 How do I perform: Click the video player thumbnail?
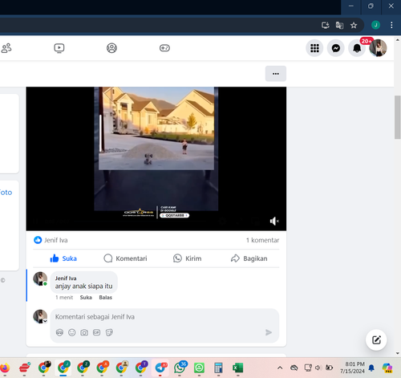[156, 158]
